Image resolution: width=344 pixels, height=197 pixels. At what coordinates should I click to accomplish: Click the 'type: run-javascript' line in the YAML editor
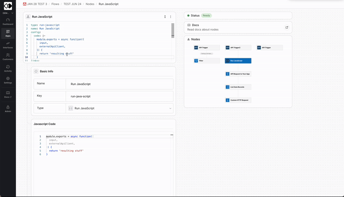point(45,25)
